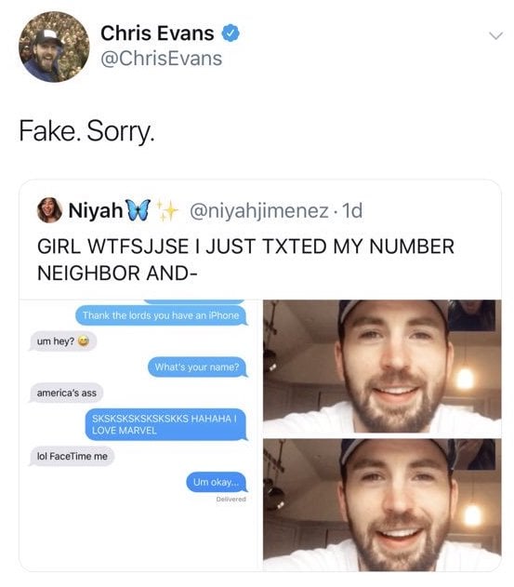Expand the tweet options chevron
The image size is (514, 587).
[x=496, y=35]
